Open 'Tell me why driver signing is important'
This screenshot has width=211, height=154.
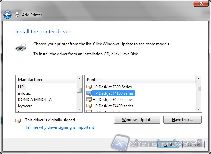(59, 127)
